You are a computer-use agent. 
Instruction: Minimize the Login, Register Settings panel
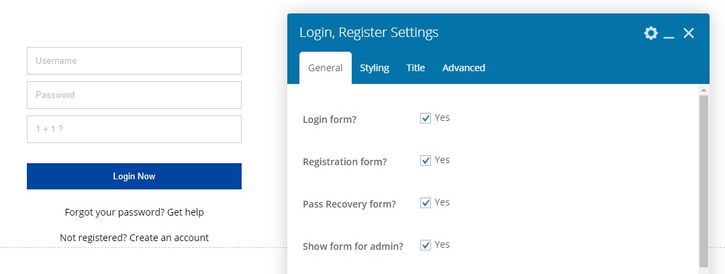(x=669, y=34)
